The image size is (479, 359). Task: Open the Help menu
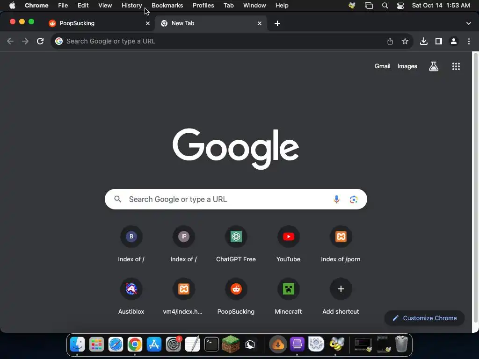click(282, 6)
